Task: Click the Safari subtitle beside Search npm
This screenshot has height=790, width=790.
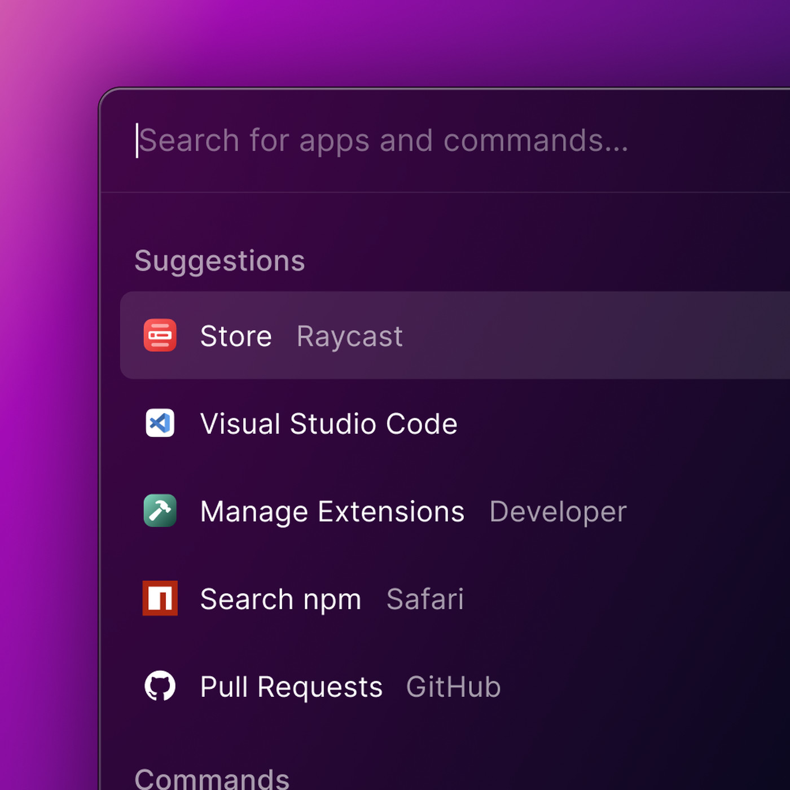Action: coord(424,599)
